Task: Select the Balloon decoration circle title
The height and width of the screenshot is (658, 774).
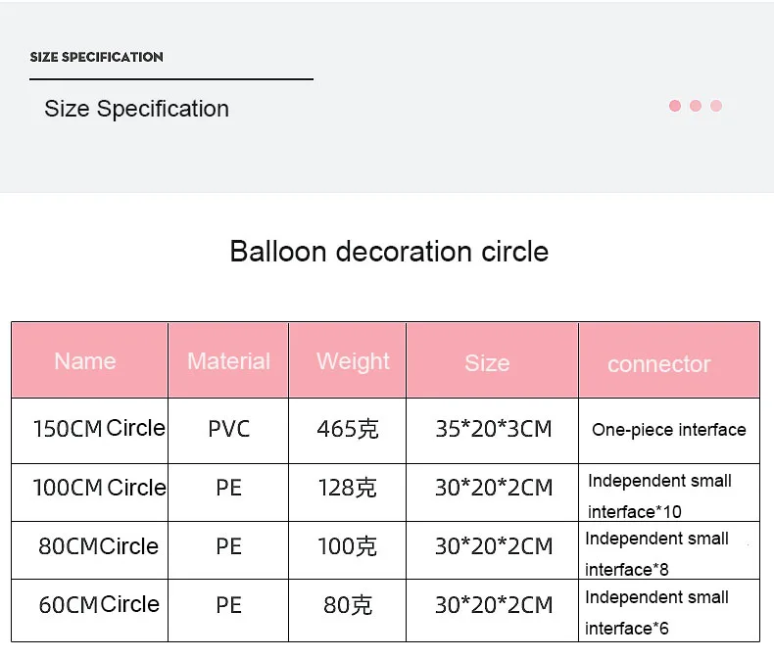Action: click(x=389, y=252)
